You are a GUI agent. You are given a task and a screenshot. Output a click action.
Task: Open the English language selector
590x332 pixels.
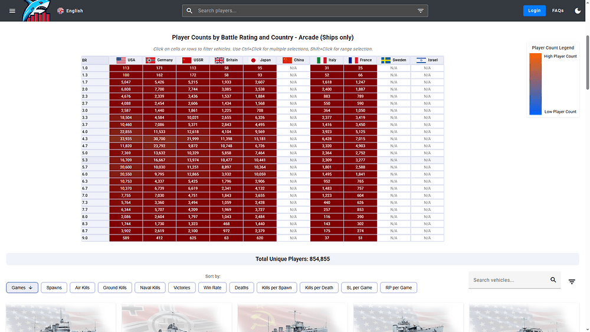click(x=70, y=11)
